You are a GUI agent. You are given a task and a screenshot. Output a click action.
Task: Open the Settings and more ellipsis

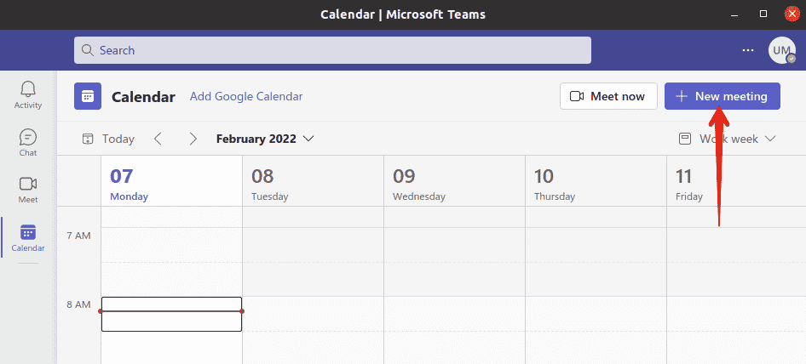point(747,50)
